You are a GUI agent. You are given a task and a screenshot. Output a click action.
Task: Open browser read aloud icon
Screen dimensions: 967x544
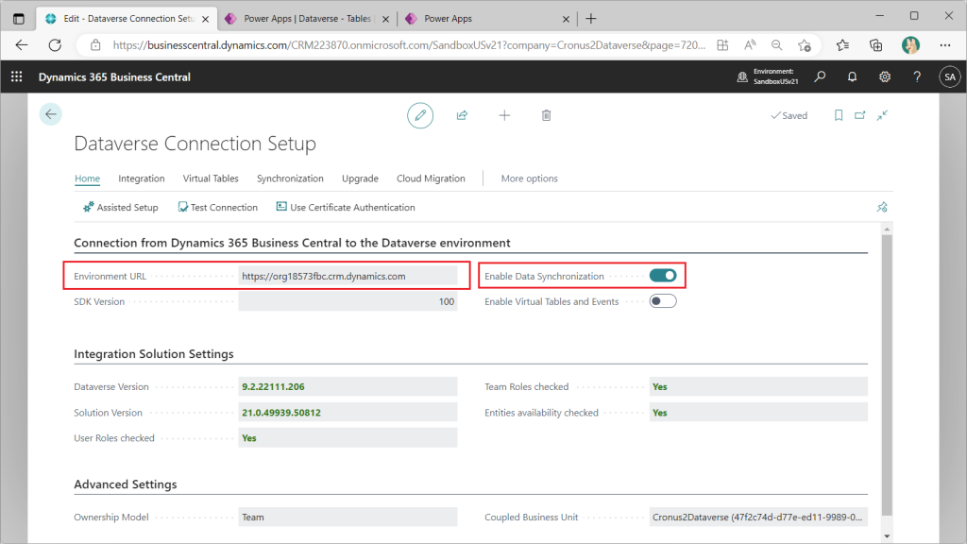(750, 45)
